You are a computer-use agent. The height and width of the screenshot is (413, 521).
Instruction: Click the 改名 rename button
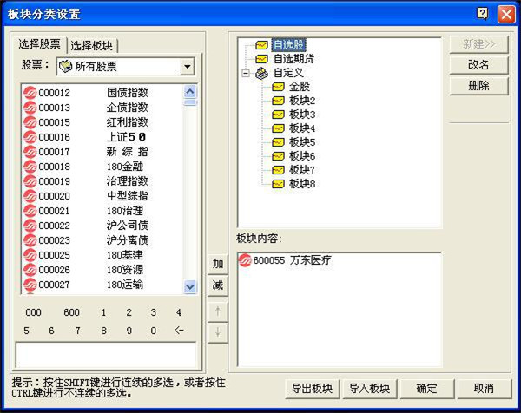pyautogui.click(x=478, y=65)
